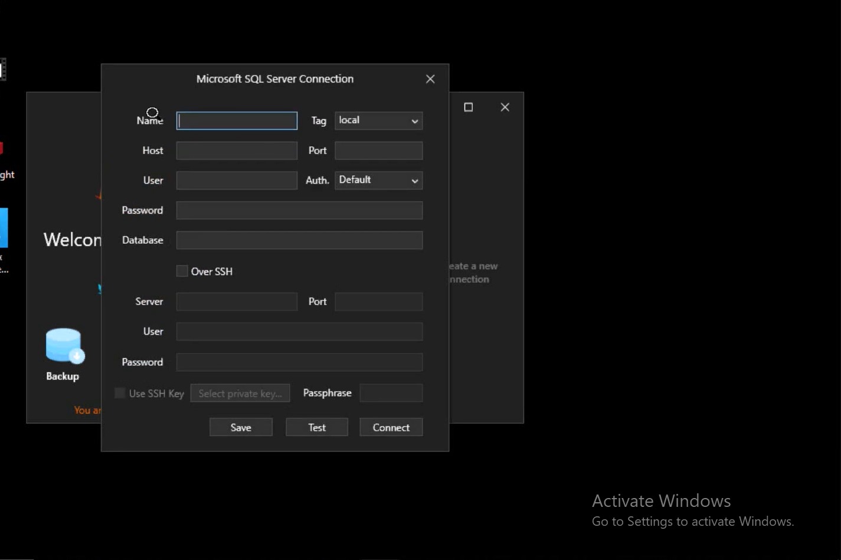The image size is (841, 560).
Task: Click the Test button
Action: click(317, 427)
